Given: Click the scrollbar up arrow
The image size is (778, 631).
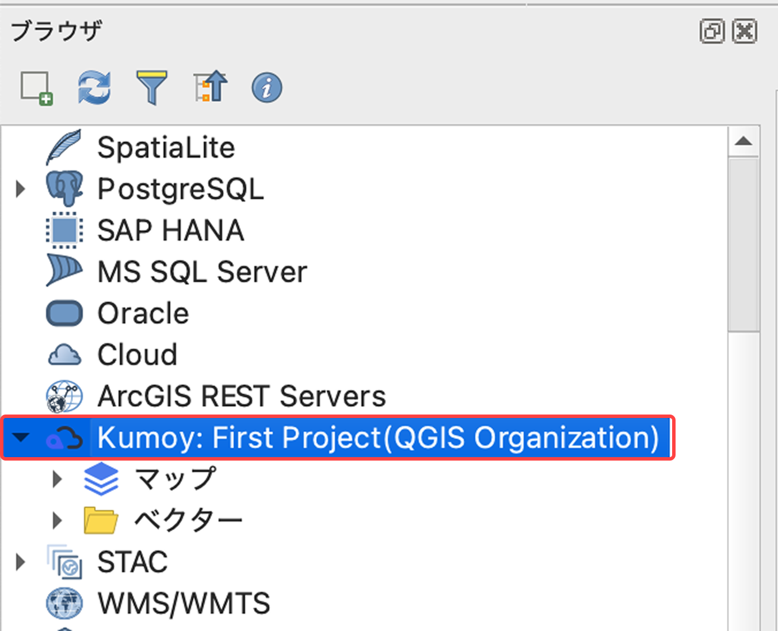Looking at the screenshot, I should [x=743, y=142].
